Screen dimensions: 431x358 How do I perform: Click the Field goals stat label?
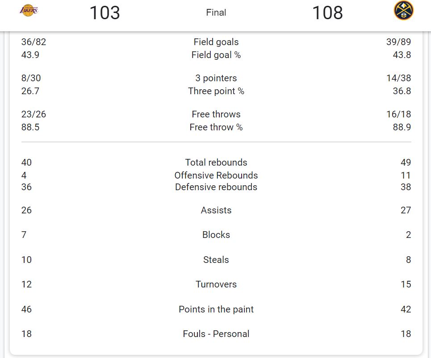click(x=216, y=42)
